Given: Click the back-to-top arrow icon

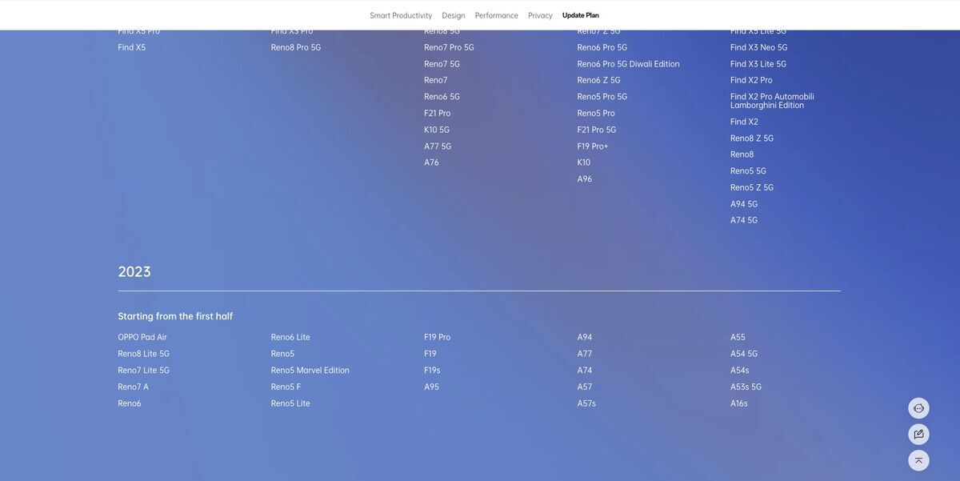Looking at the screenshot, I should [918, 461].
